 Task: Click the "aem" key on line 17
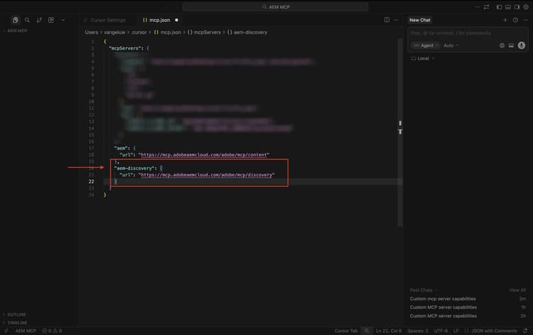122,148
